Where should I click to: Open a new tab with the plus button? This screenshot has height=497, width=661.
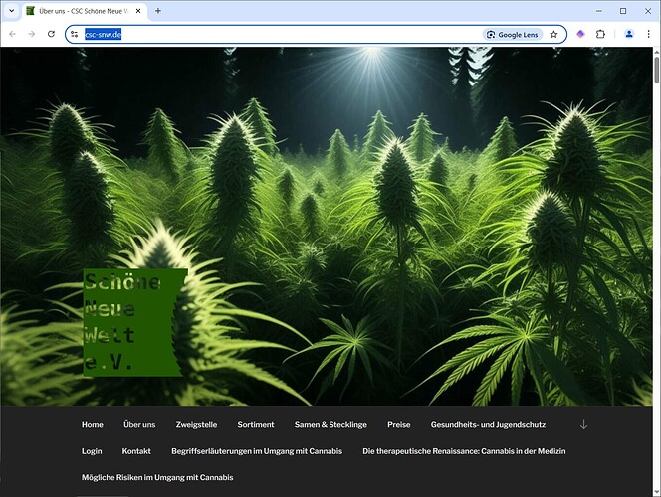coord(158,11)
